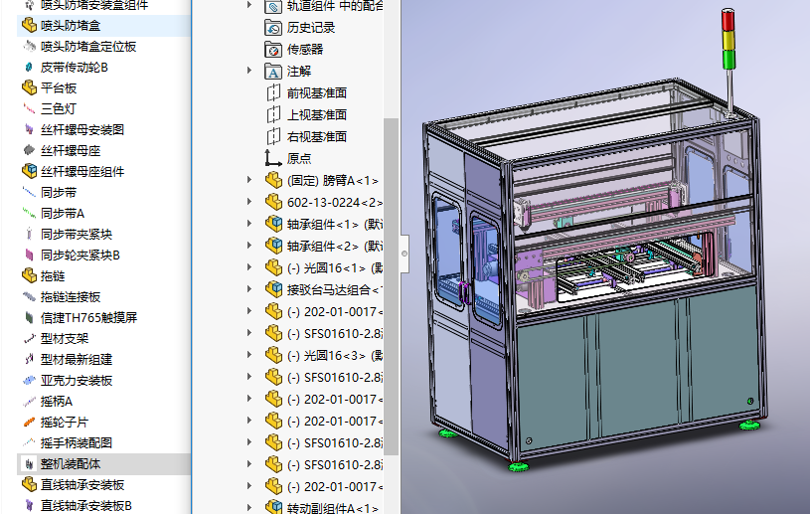Click the 平台板 part icon
Image resolution: width=810 pixels, height=514 pixels.
click(29, 87)
